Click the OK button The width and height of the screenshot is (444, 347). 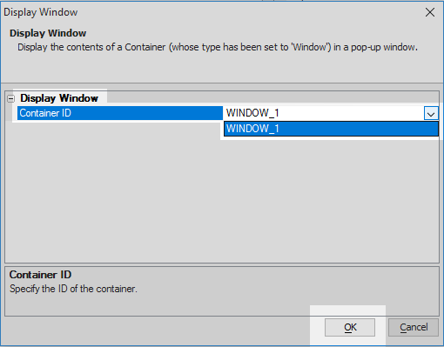[350, 327]
